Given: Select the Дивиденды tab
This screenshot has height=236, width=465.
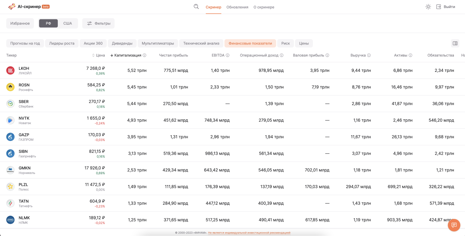Looking at the screenshot, I should pyautogui.click(x=122, y=43).
